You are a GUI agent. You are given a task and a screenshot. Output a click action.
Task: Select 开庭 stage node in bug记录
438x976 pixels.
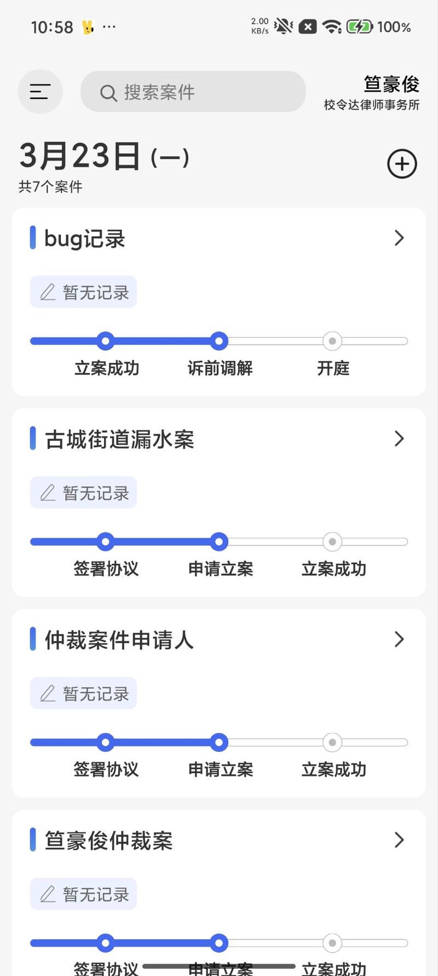pos(332,341)
